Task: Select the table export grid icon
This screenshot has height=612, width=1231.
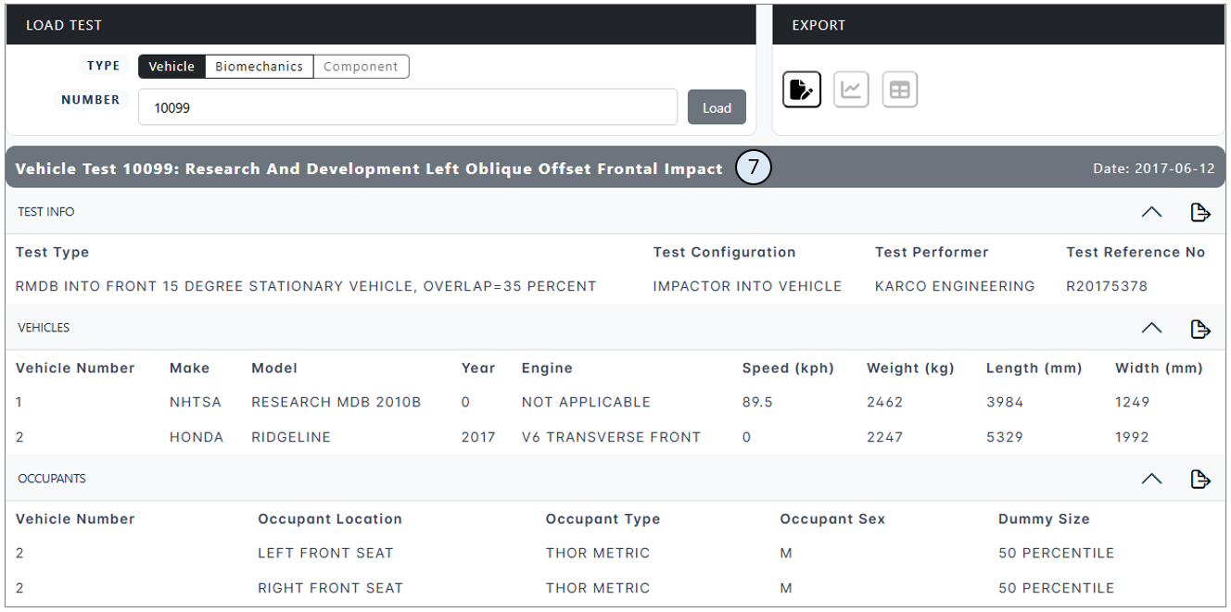Action: [x=900, y=89]
